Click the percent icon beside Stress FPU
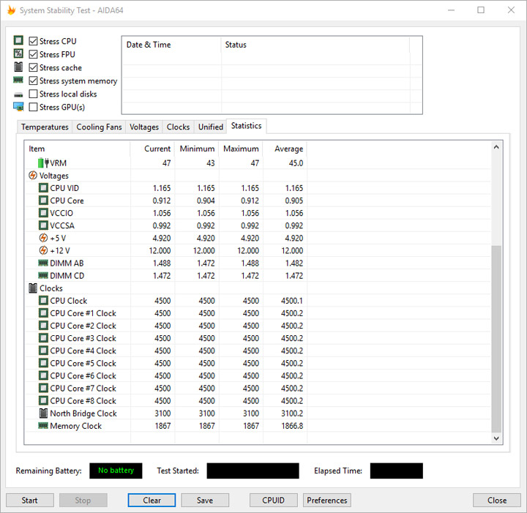Viewport: 527px width, 513px height. click(18, 53)
